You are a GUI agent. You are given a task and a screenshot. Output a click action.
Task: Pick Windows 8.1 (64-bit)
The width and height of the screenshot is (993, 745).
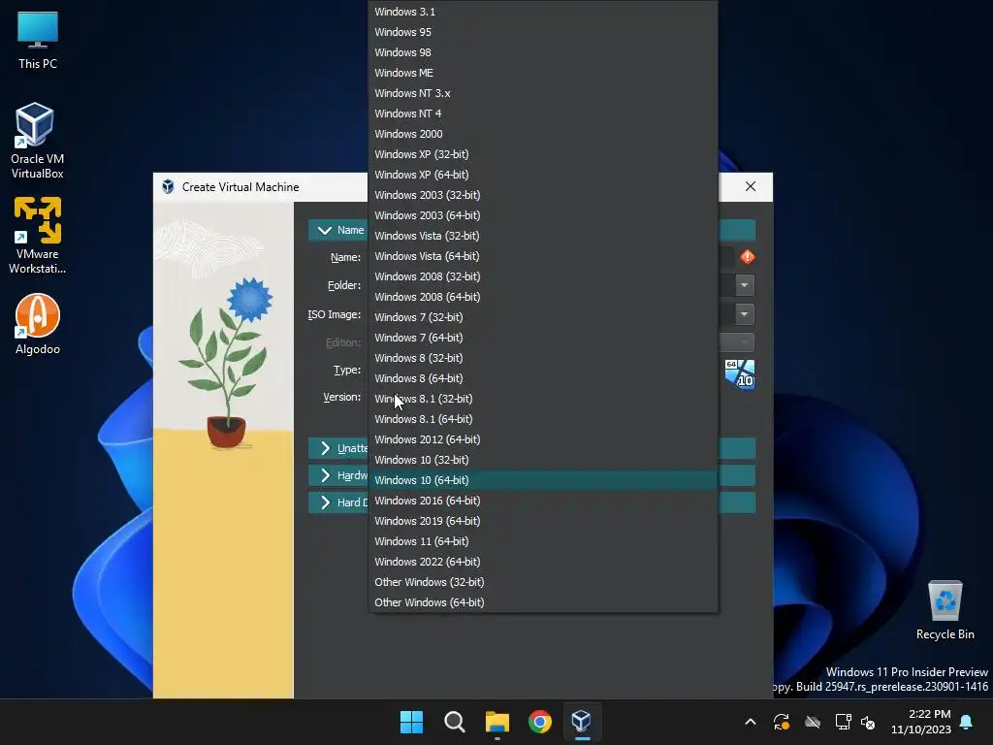click(543, 419)
